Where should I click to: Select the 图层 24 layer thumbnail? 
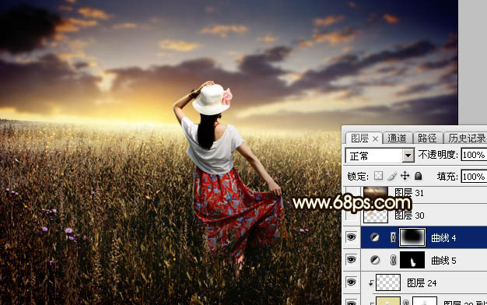tap(388, 282)
